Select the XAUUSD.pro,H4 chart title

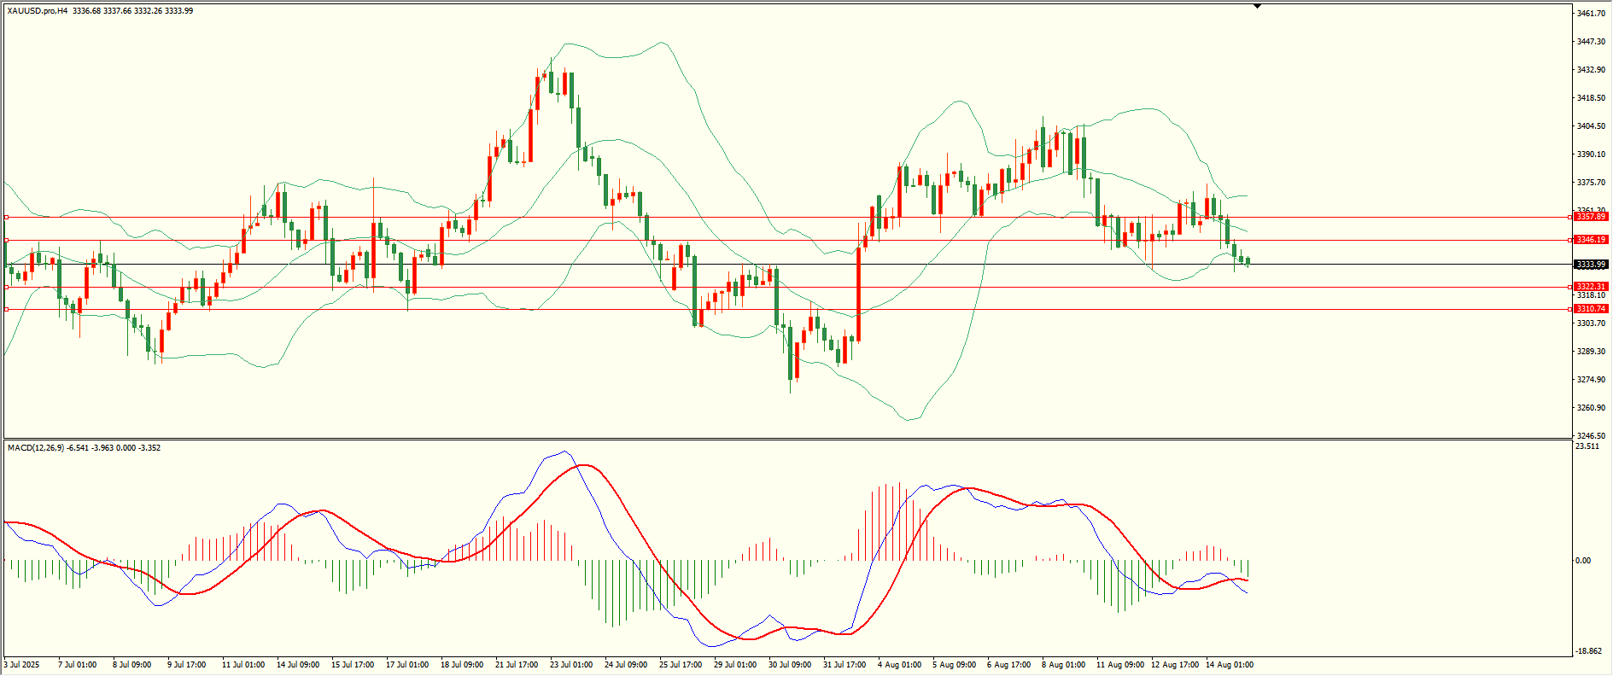click(38, 11)
